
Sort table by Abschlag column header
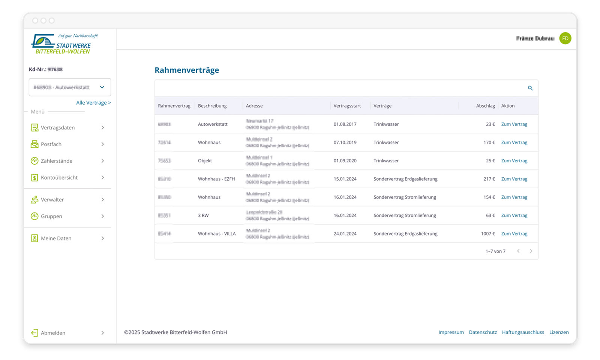tap(485, 106)
